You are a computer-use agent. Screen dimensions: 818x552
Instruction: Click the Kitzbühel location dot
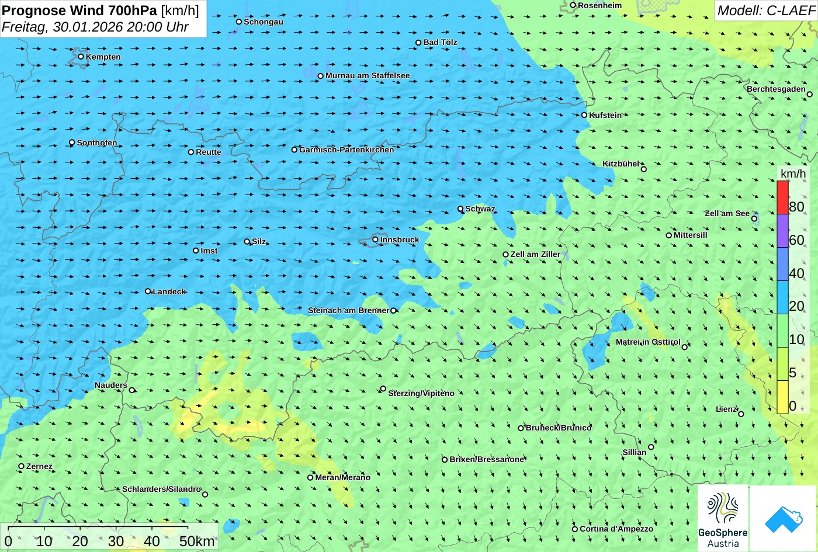(x=644, y=169)
